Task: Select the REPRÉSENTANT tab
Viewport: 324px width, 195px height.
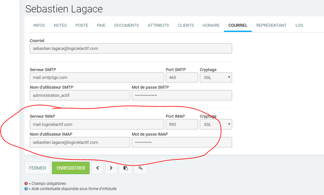Action: tap(271, 25)
